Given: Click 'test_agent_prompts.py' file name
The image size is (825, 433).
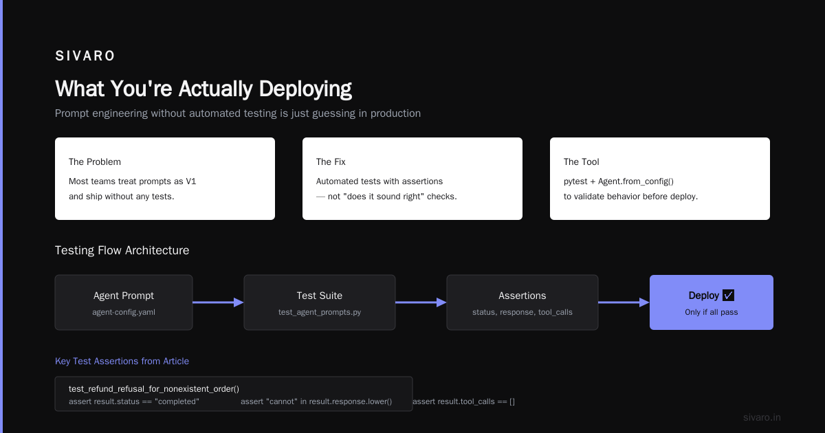Looking at the screenshot, I should coord(320,312).
